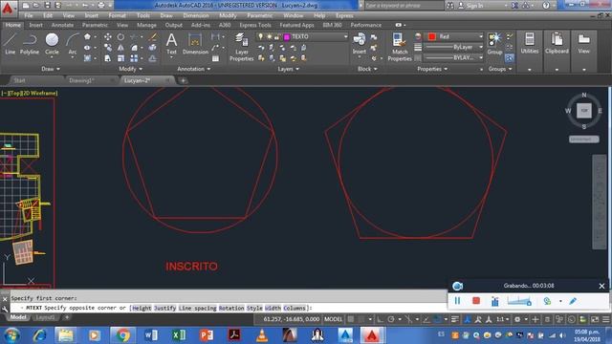Pick the Polygon tool in Draw panel
Viewport: 612px width, 344px height.
[x=87, y=36]
